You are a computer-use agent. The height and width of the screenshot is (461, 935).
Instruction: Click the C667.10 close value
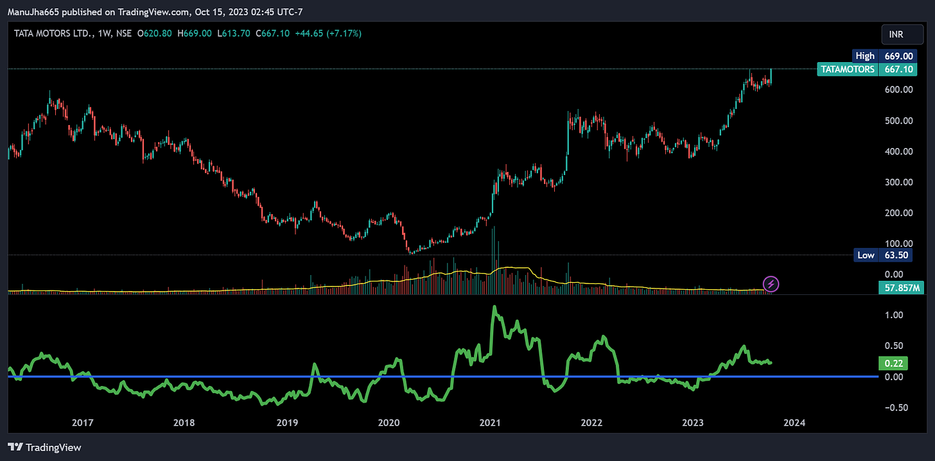272,33
